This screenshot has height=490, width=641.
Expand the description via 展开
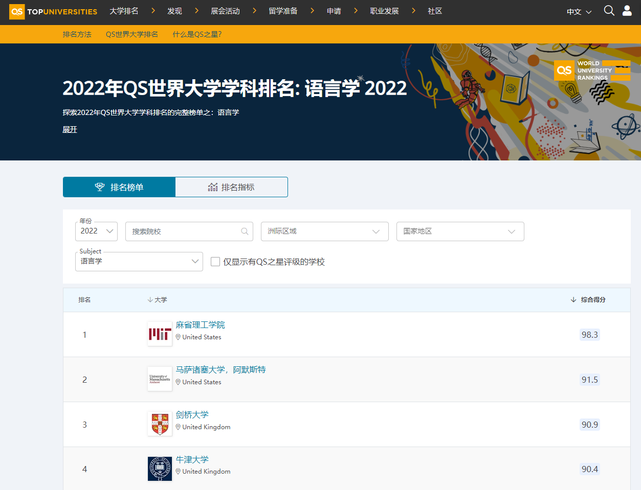(70, 130)
